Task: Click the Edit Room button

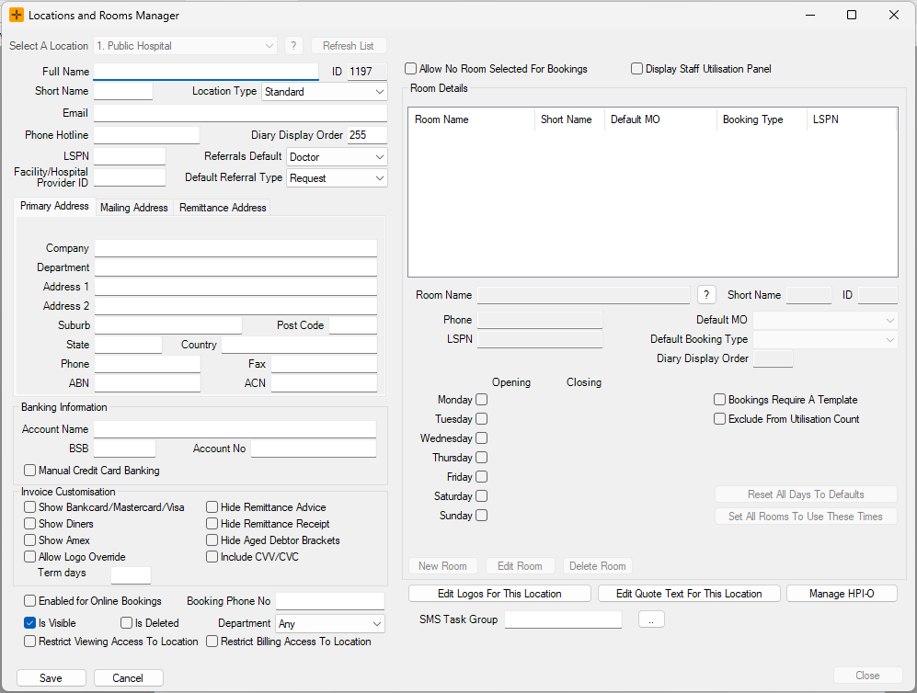Action: pos(520,566)
